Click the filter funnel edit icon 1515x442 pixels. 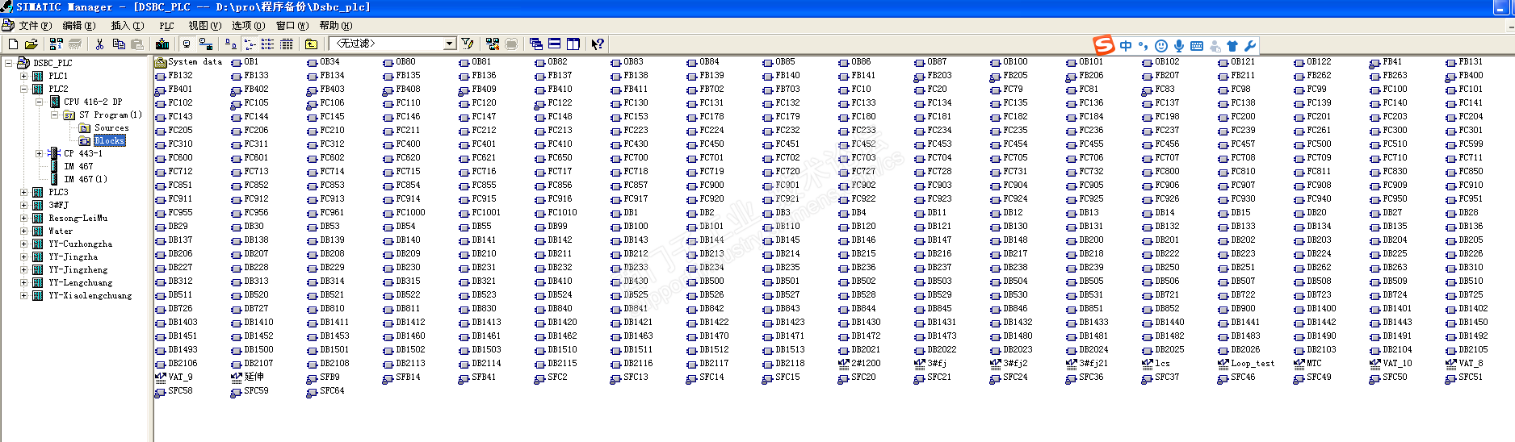(468, 44)
